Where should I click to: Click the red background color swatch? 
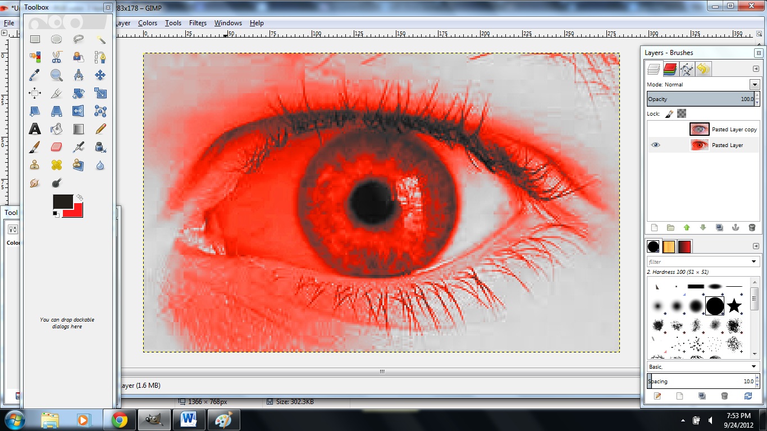click(76, 212)
